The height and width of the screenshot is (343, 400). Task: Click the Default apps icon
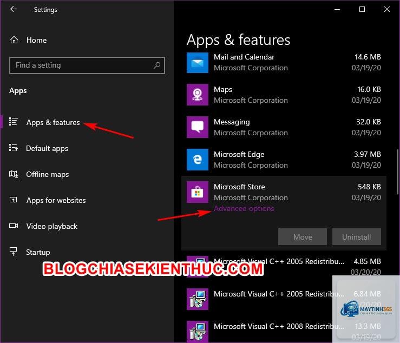point(14,148)
